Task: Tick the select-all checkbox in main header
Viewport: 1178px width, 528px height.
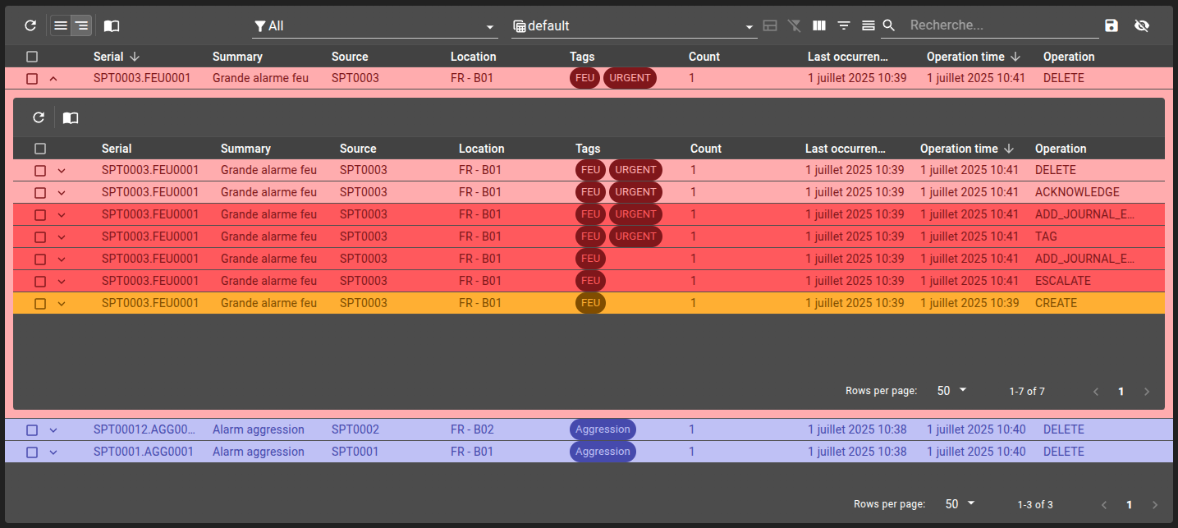Action: tap(32, 57)
